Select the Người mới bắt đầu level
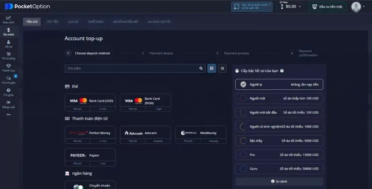This screenshot has width=372, height=189. (x=279, y=112)
